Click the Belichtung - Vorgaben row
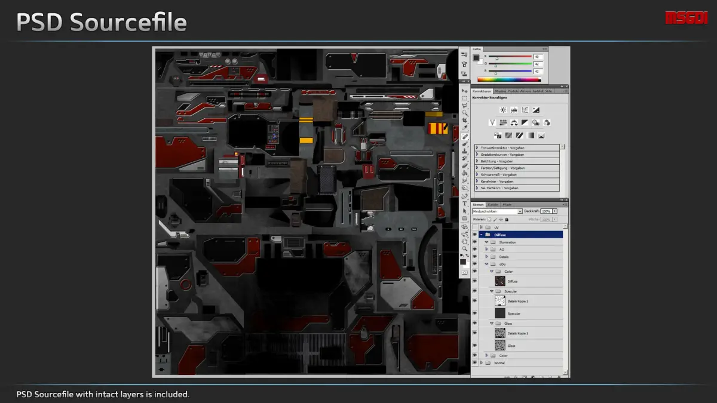 pyautogui.click(x=517, y=161)
